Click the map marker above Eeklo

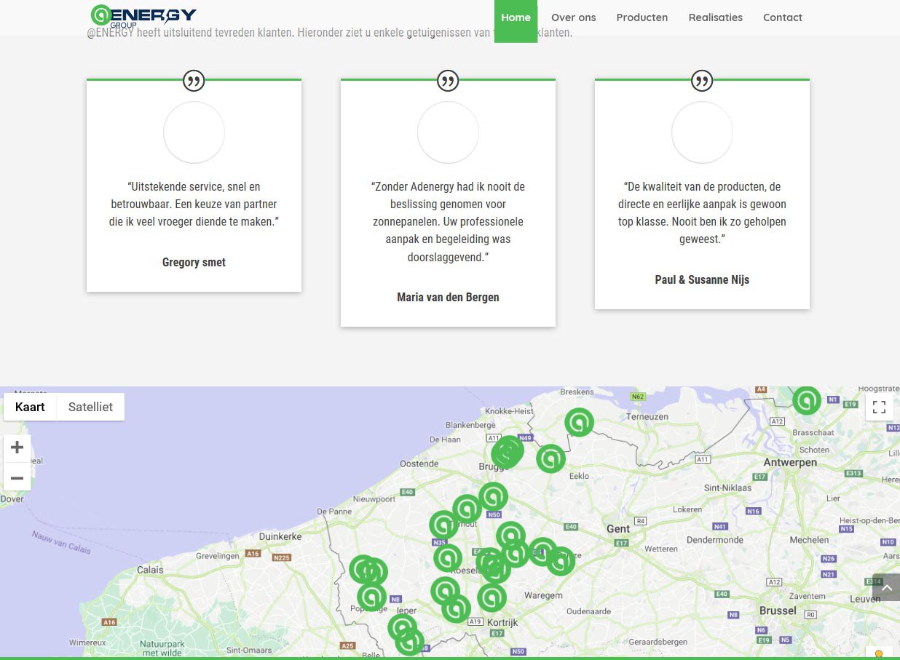pyautogui.click(x=551, y=459)
